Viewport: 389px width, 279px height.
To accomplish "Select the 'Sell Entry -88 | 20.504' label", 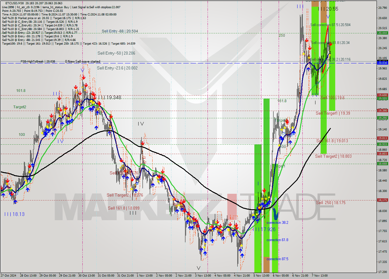I will tap(120, 31).
